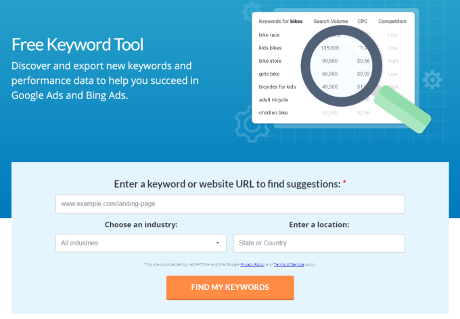The height and width of the screenshot is (319, 460).
Task: Click the 'Enter a location:' label
Action: tap(319, 224)
